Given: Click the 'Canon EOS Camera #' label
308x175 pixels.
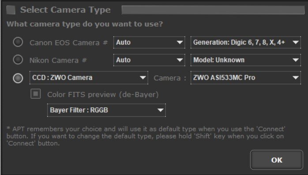Looking at the screenshot, I should (68, 43).
